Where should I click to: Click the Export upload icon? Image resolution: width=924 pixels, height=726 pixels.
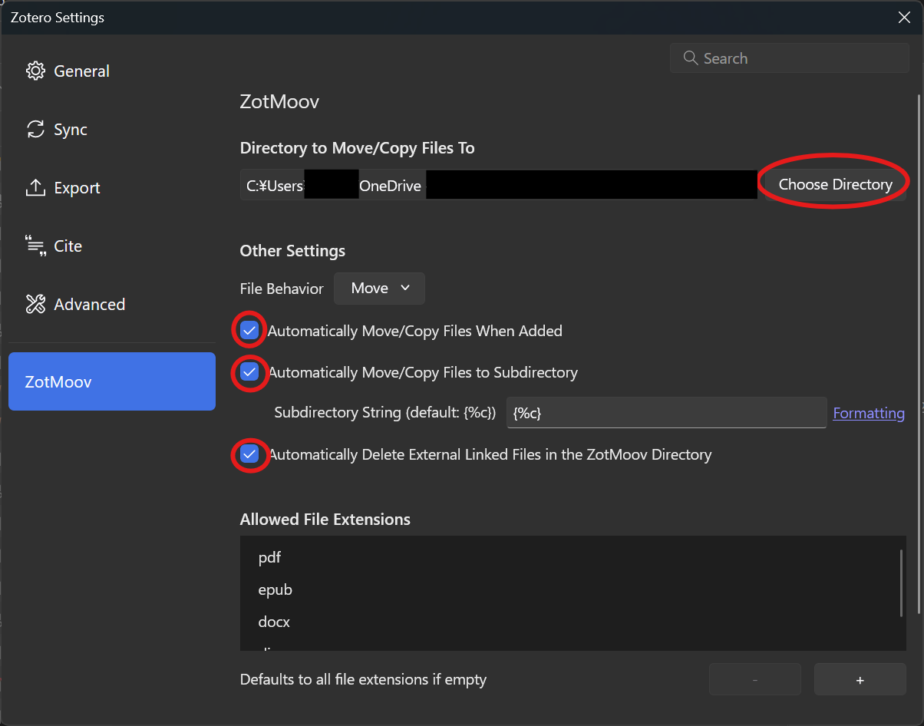[x=35, y=188]
